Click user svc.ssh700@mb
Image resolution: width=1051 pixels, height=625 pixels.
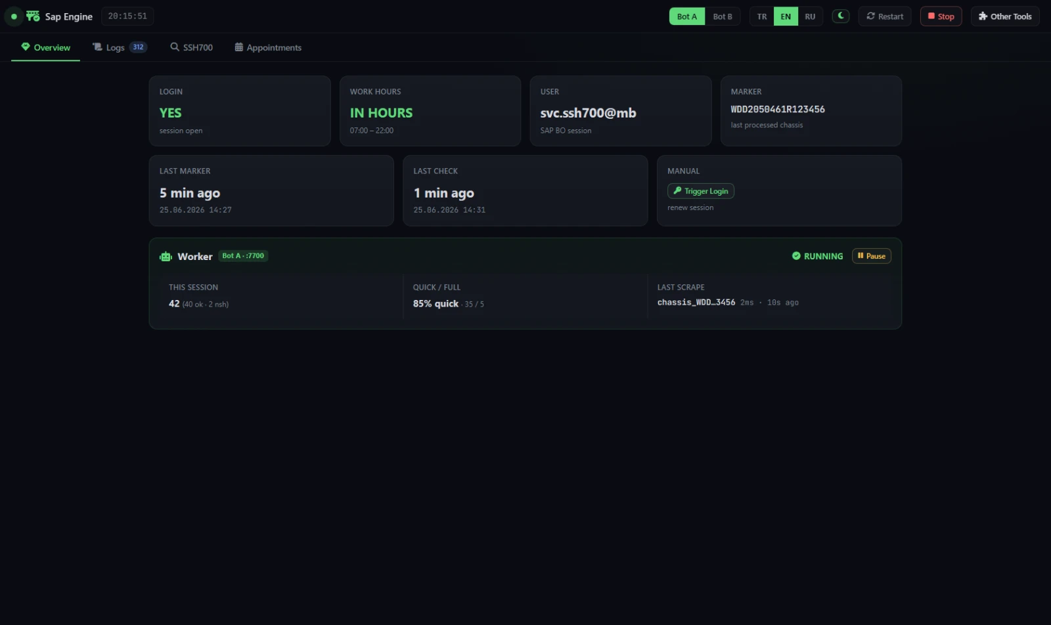[588, 113]
